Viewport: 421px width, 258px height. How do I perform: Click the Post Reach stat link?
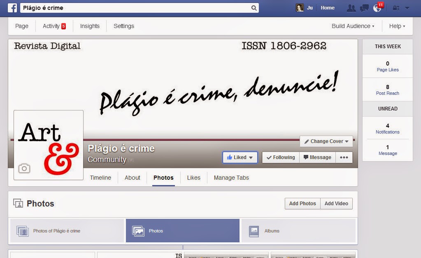pyautogui.click(x=387, y=93)
